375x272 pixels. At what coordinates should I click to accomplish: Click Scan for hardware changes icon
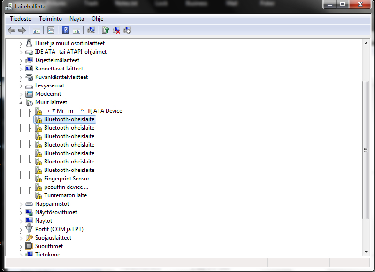coord(91,31)
